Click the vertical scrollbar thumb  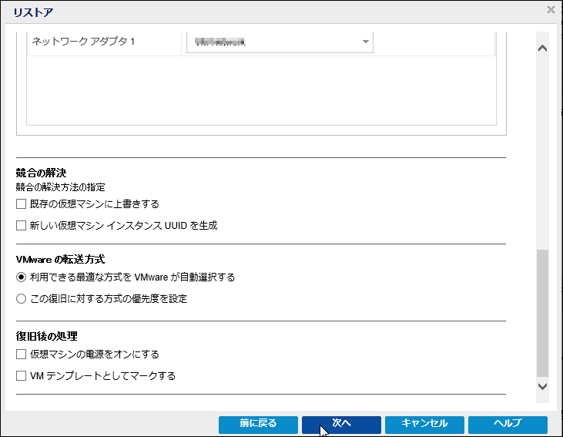coord(542,313)
